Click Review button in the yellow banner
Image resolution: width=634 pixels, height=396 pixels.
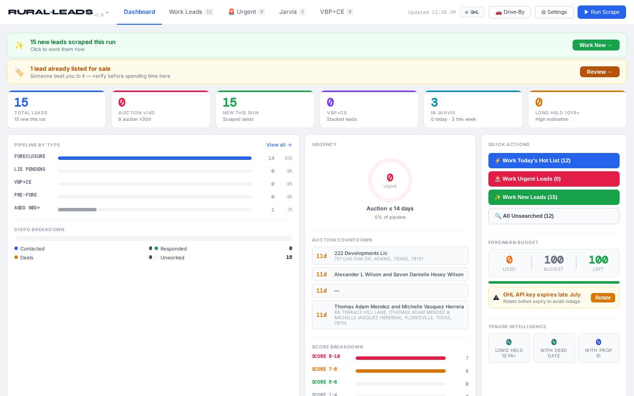click(599, 72)
